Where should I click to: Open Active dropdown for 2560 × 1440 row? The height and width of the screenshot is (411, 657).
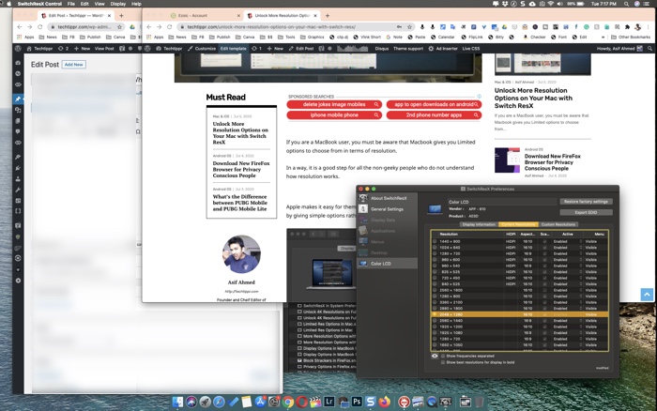click(567, 321)
